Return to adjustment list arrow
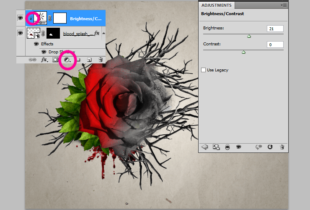 coord(204,147)
